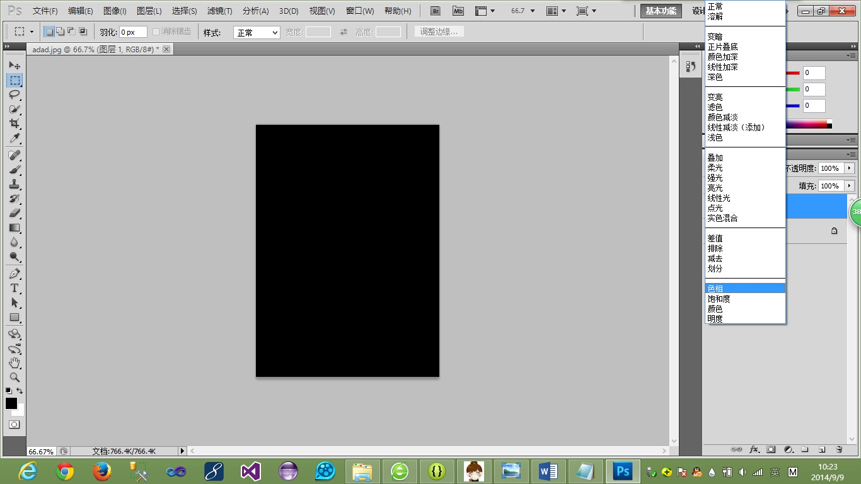Viewport: 861px width, 484px height.
Task: Select the History Brush tool
Action: [14, 199]
